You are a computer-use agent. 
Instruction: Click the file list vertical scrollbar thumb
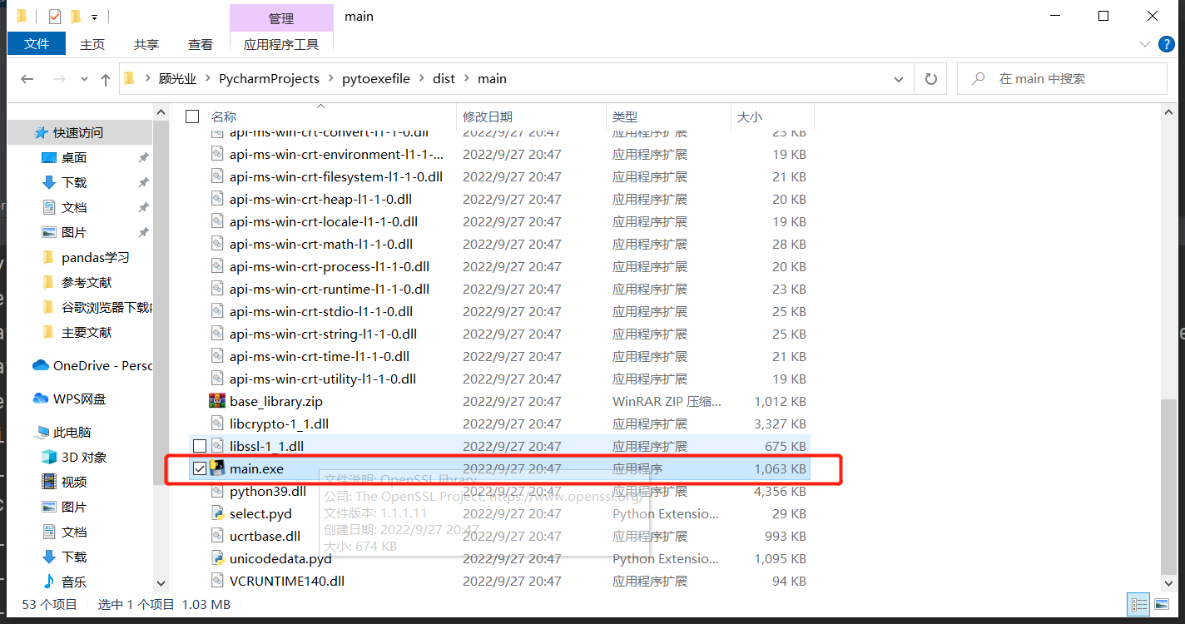point(1170,487)
